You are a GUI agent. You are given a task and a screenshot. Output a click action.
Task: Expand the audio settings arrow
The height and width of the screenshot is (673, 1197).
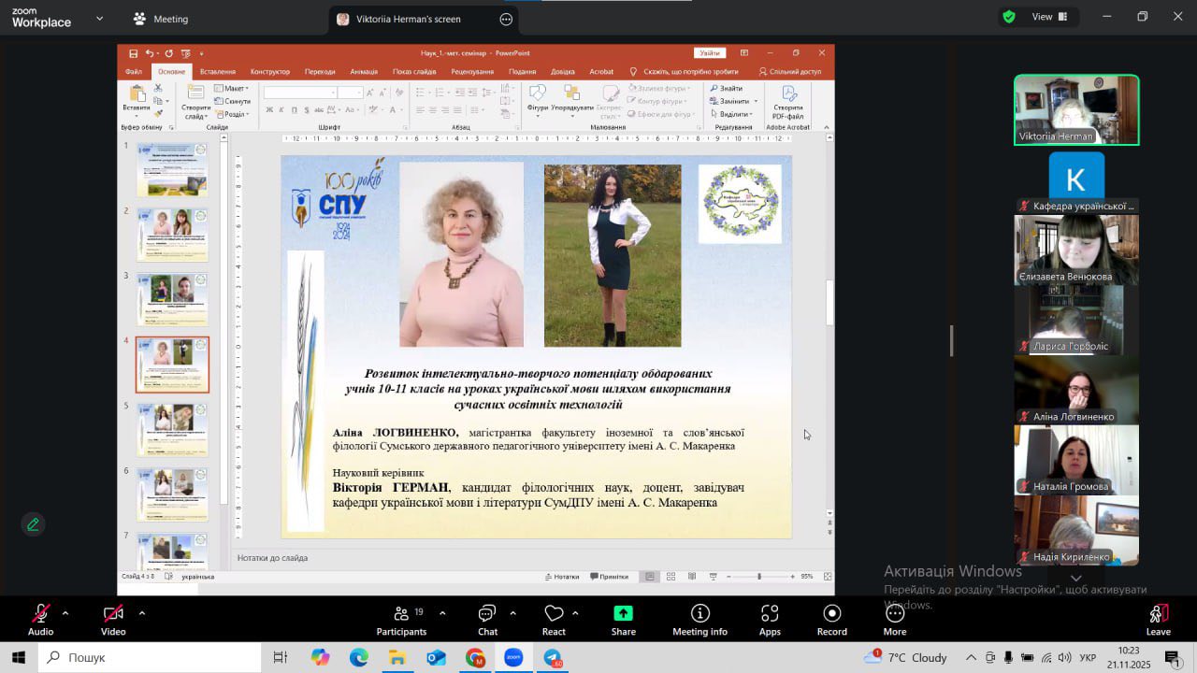tap(65, 613)
